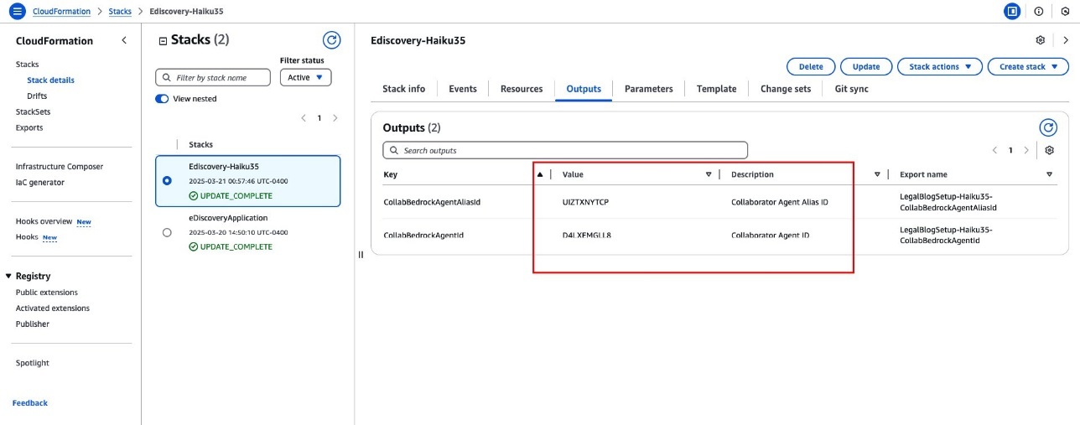The image size is (1080, 425).
Task: Refresh the Stacks list
Action: [x=331, y=40]
